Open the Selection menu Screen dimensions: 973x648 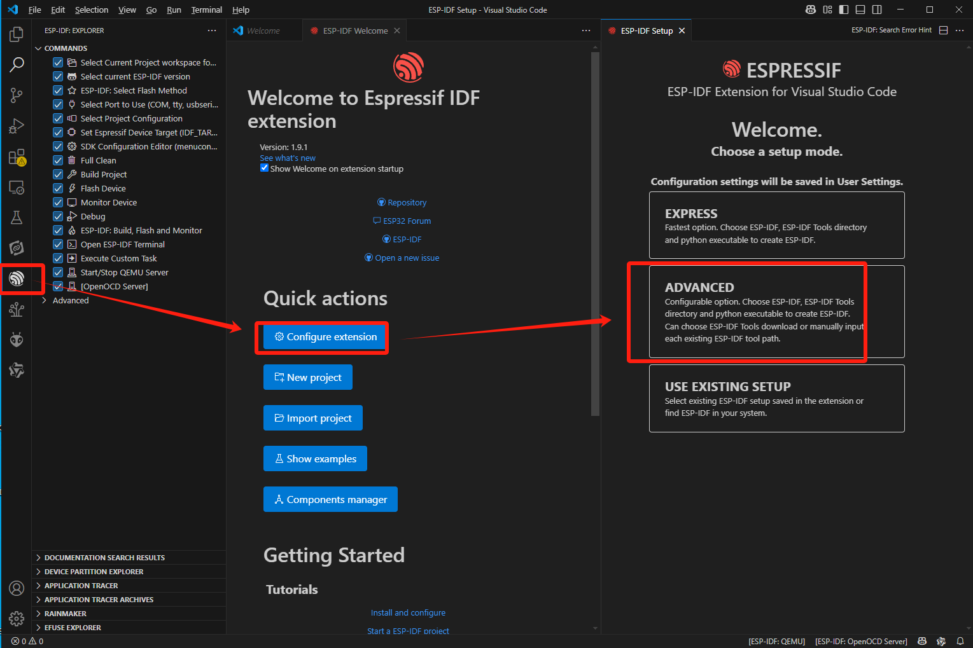92,10
